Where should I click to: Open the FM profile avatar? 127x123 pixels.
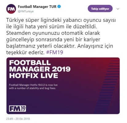(x=11, y=9)
